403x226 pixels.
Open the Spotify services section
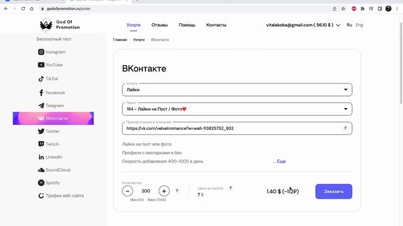[x=49, y=183]
